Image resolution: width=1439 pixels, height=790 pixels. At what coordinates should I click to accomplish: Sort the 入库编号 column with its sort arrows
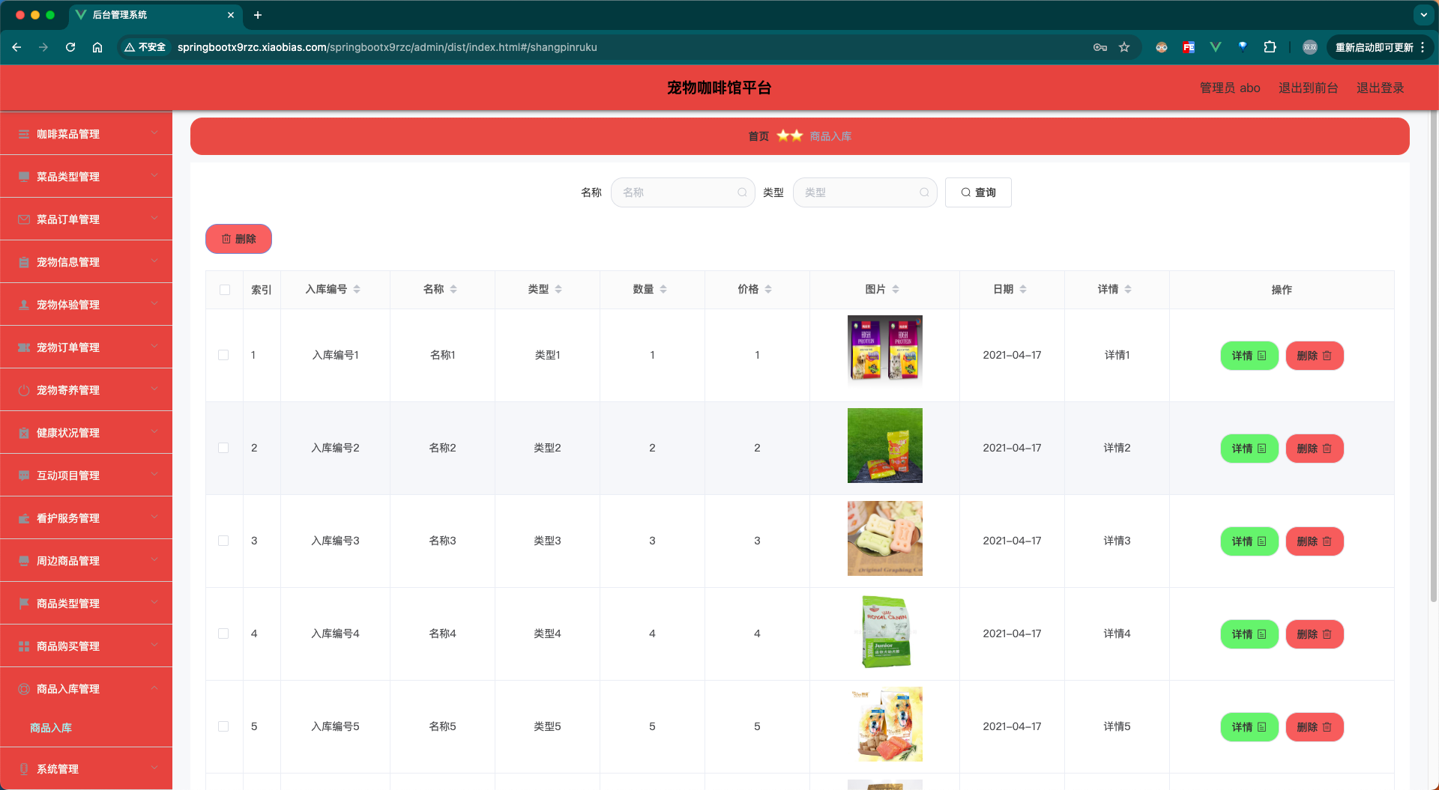(357, 289)
